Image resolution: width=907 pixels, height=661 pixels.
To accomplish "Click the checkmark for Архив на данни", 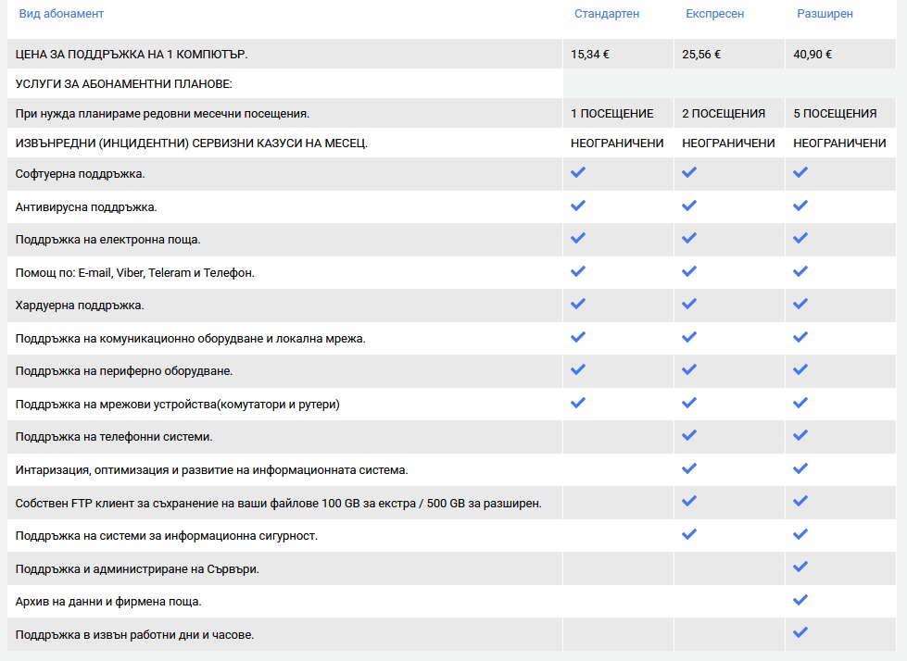I will tap(800, 600).
